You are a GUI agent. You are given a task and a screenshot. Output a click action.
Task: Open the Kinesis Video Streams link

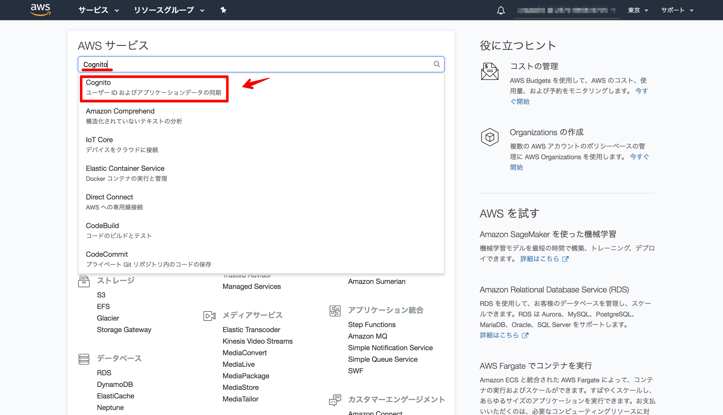tap(258, 341)
